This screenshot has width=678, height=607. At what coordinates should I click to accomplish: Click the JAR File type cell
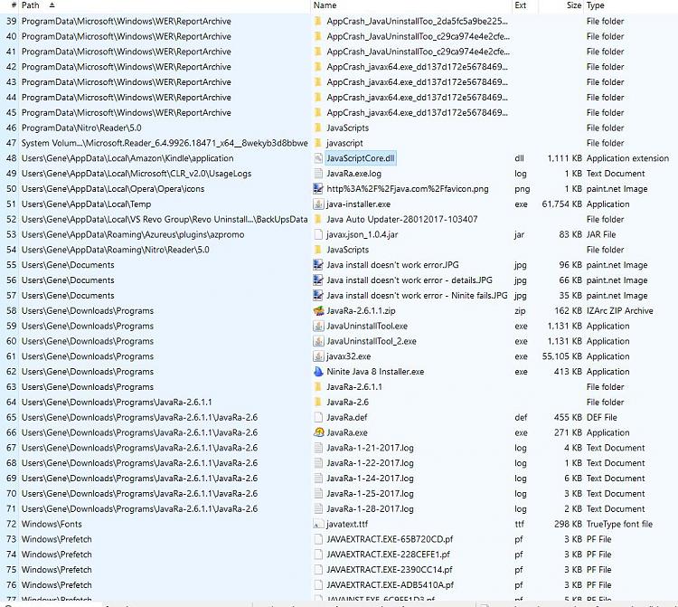pos(601,234)
